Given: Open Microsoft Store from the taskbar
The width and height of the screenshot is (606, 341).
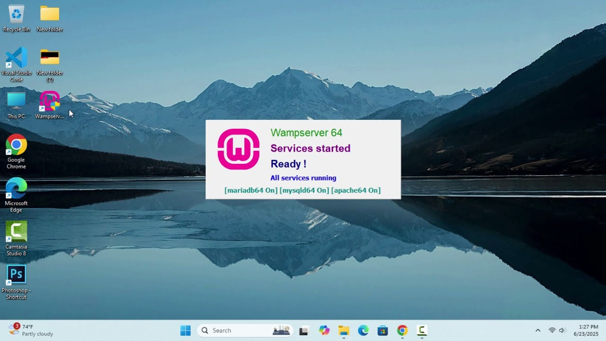Looking at the screenshot, I should 383,331.
